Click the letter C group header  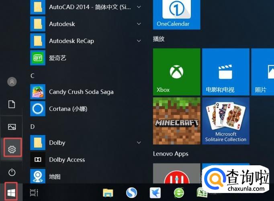(x=33, y=76)
